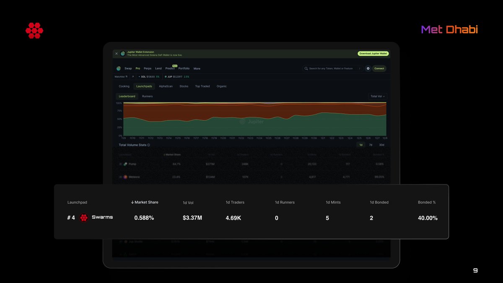Open the Swap page
The width and height of the screenshot is (503, 283).
click(128, 68)
